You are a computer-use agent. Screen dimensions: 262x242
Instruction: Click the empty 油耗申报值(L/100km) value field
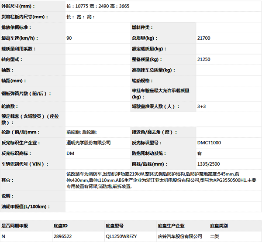(162, 206)
